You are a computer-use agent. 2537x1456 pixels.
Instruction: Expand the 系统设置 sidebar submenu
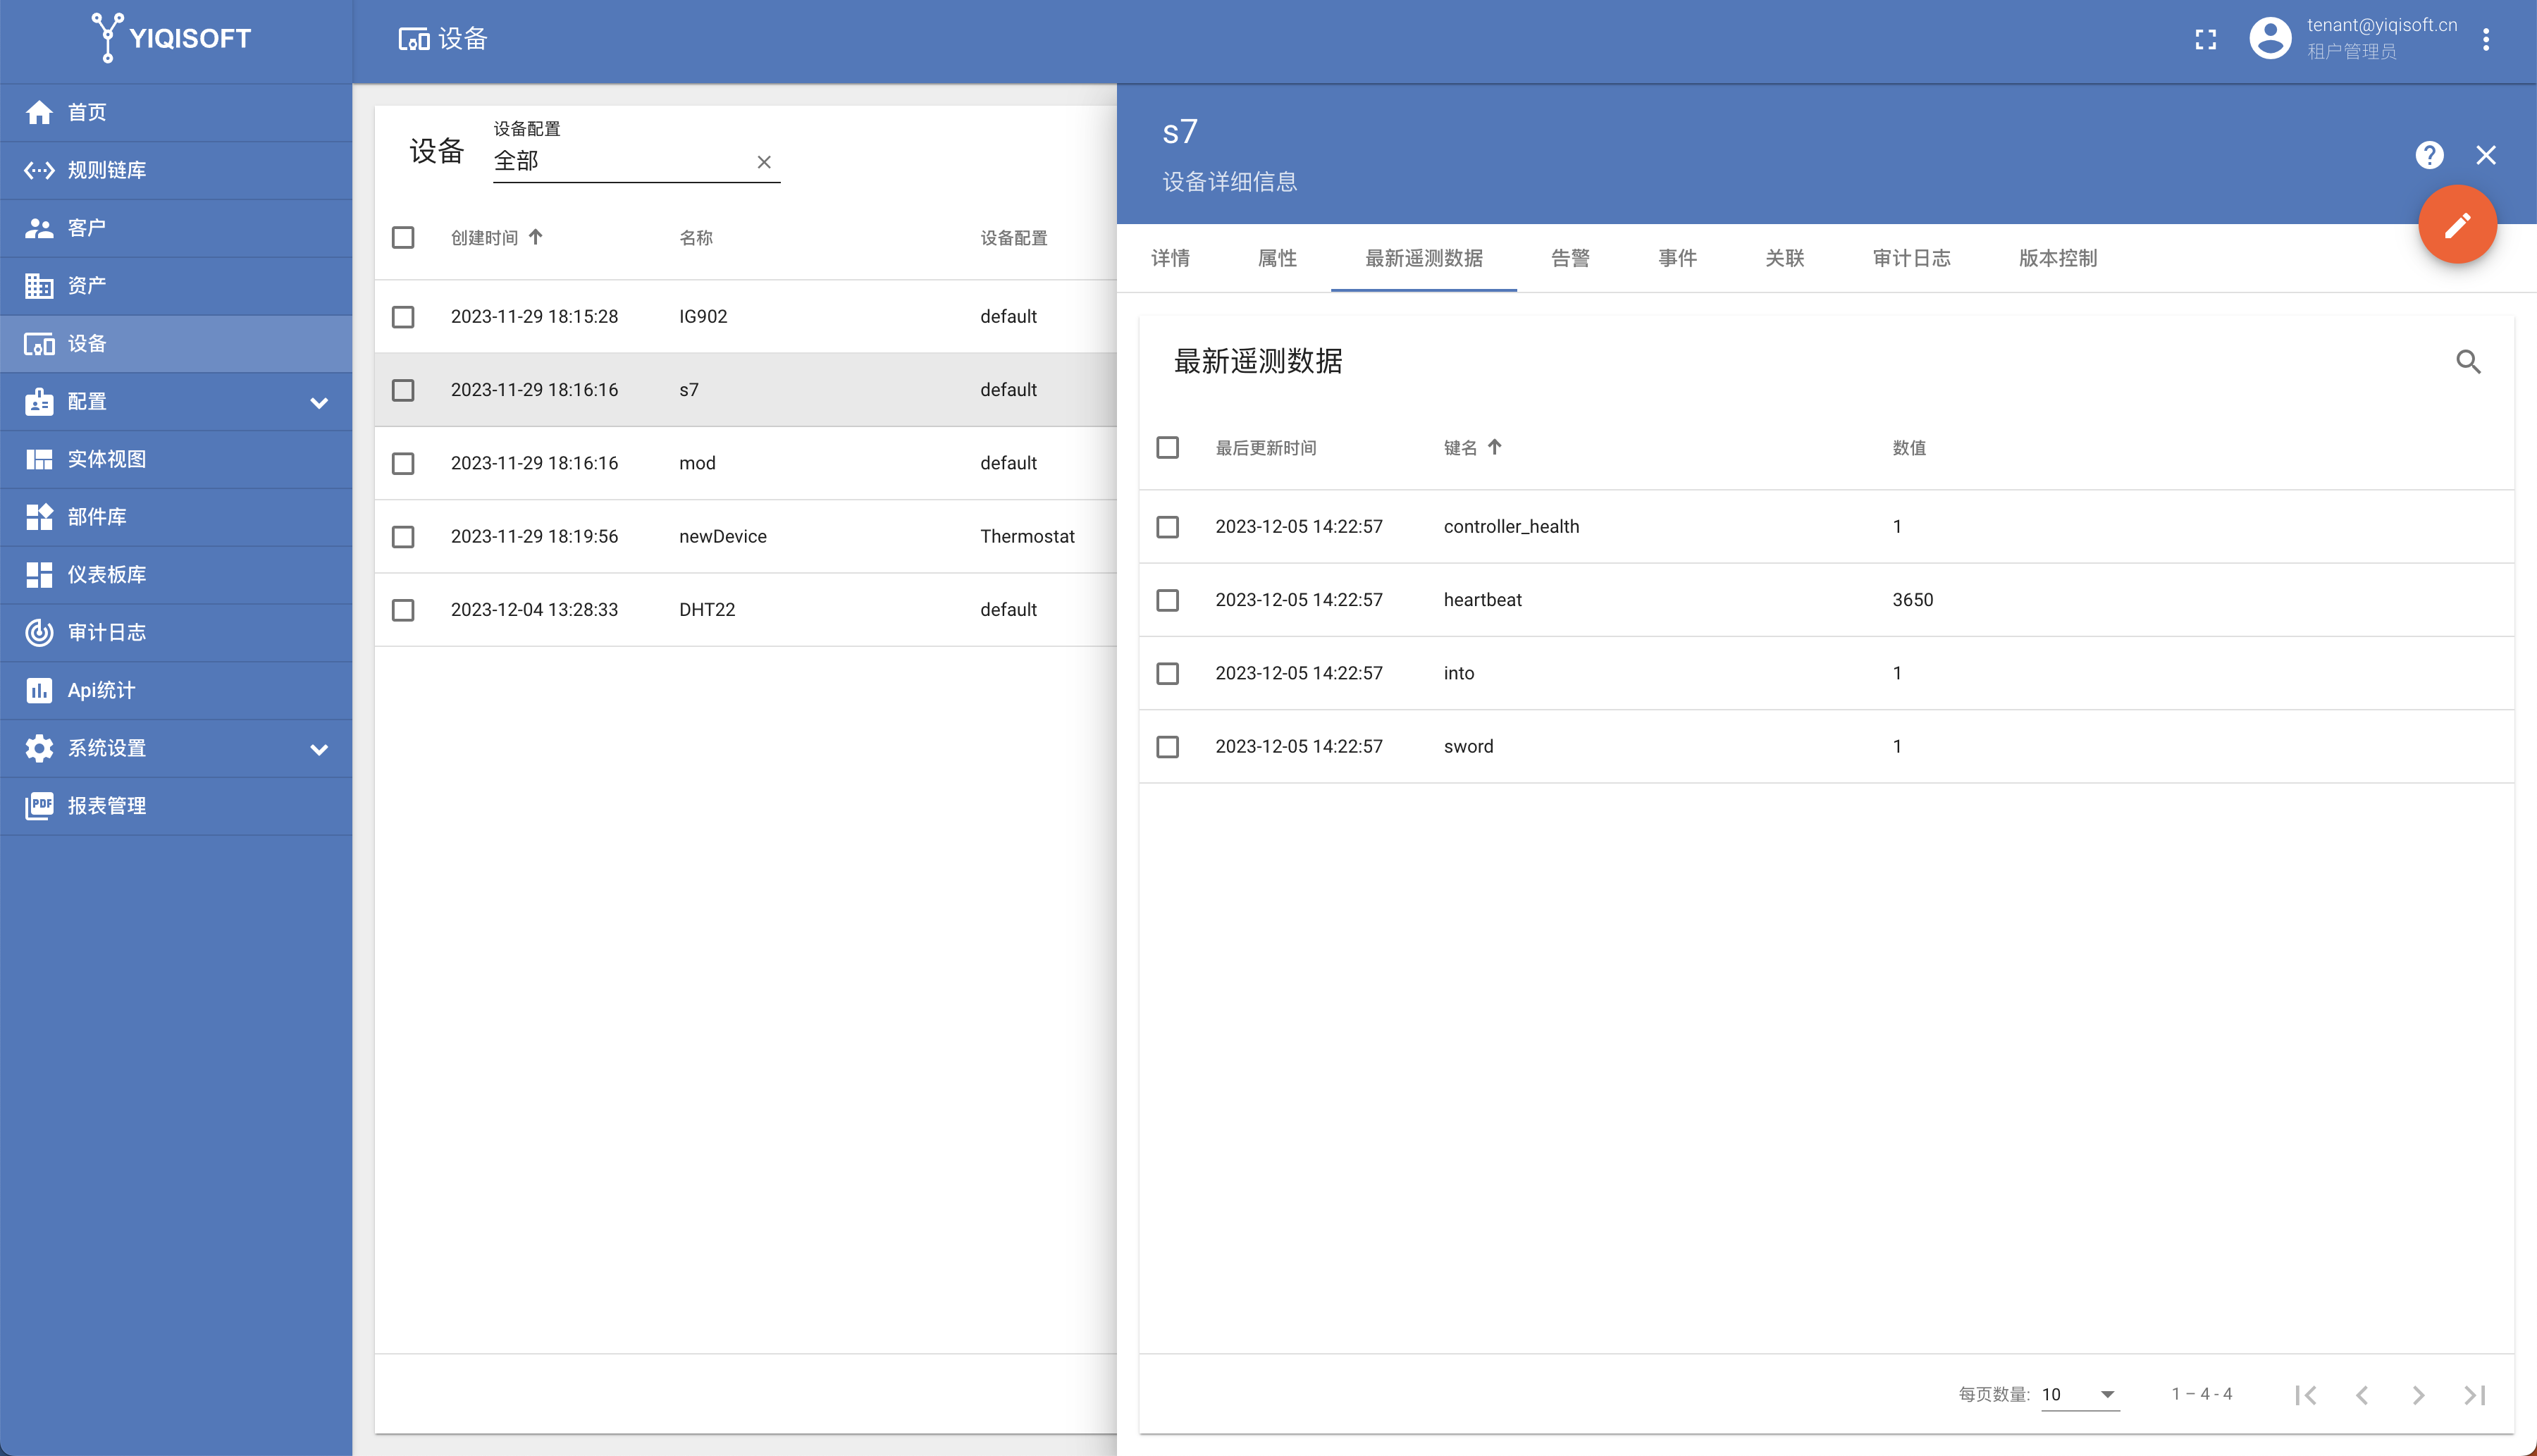pos(319,749)
